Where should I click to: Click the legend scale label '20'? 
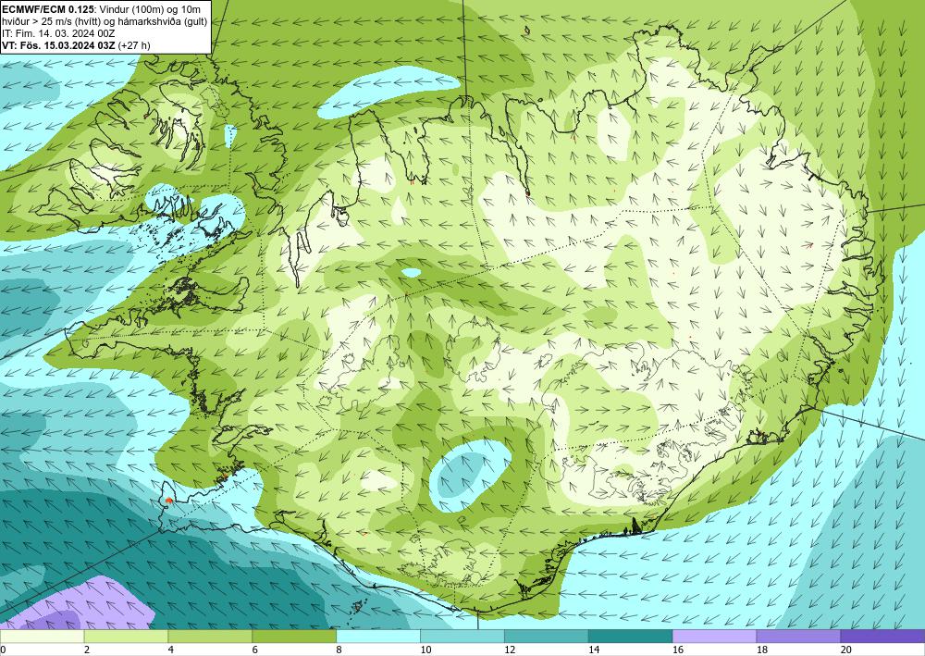tap(846, 650)
